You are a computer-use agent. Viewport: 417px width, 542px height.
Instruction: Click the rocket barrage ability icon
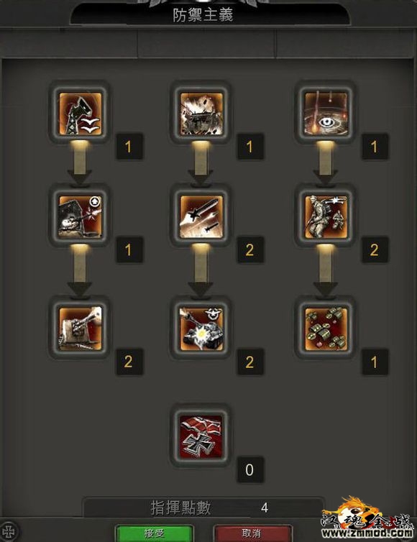pyautogui.click(x=201, y=216)
